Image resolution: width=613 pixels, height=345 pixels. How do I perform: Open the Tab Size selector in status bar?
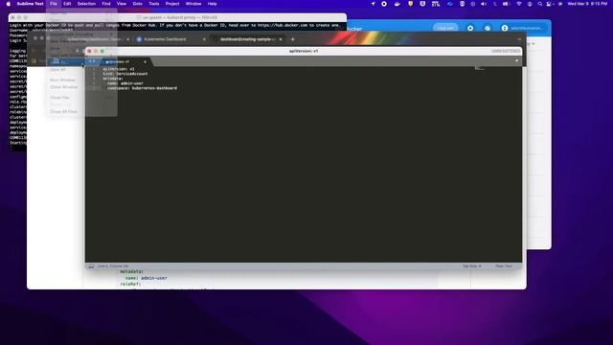[472, 266]
